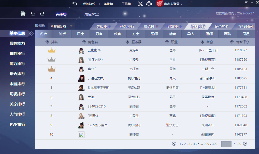Open the 角色绑定 tab
This screenshot has height=154, width=259.
tap(92, 14)
